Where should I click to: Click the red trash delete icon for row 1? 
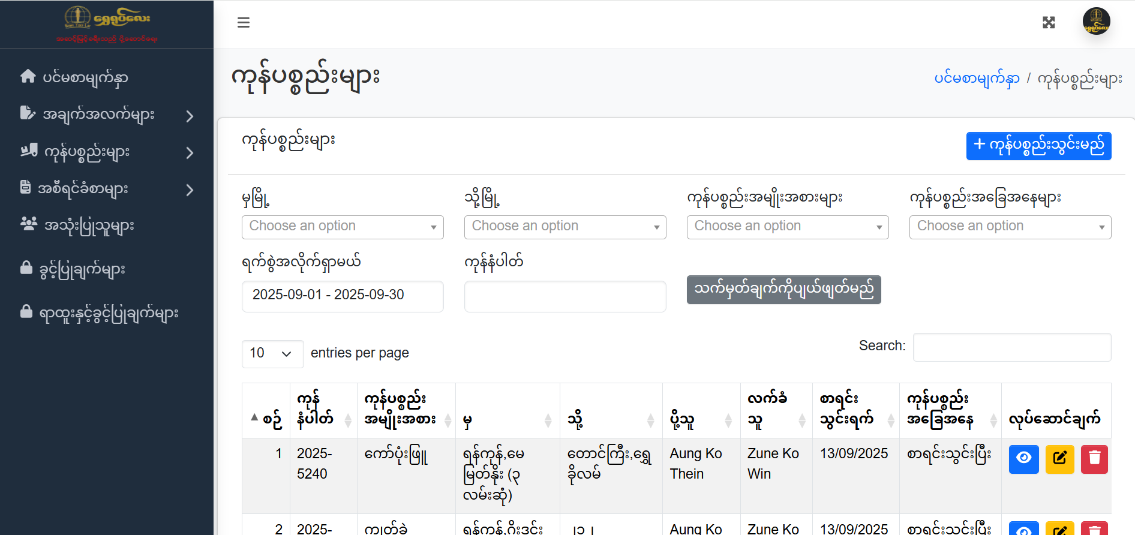1094,459
